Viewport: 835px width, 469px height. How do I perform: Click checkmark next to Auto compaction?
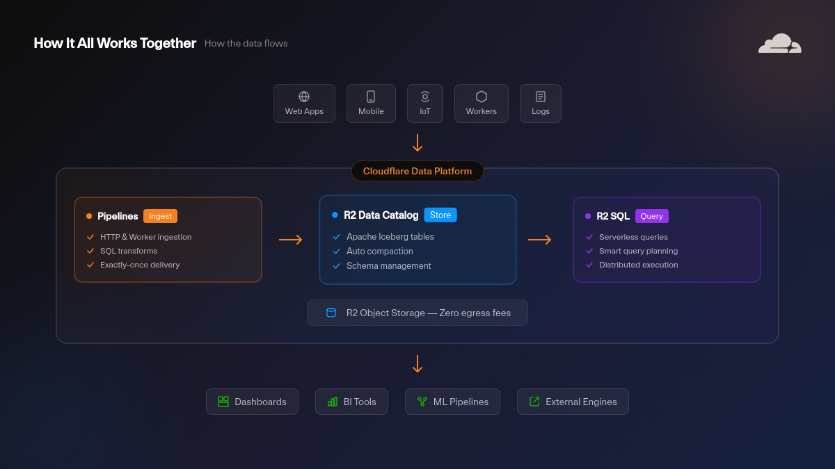[337, 252]
